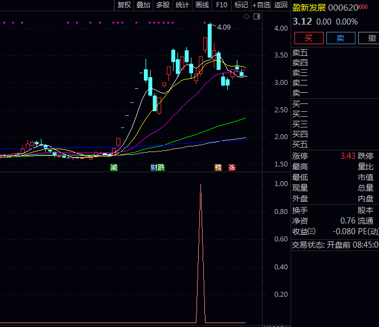Click the red 涨 event marker
Screen dimensions: 379x327
tap(232, 167)
